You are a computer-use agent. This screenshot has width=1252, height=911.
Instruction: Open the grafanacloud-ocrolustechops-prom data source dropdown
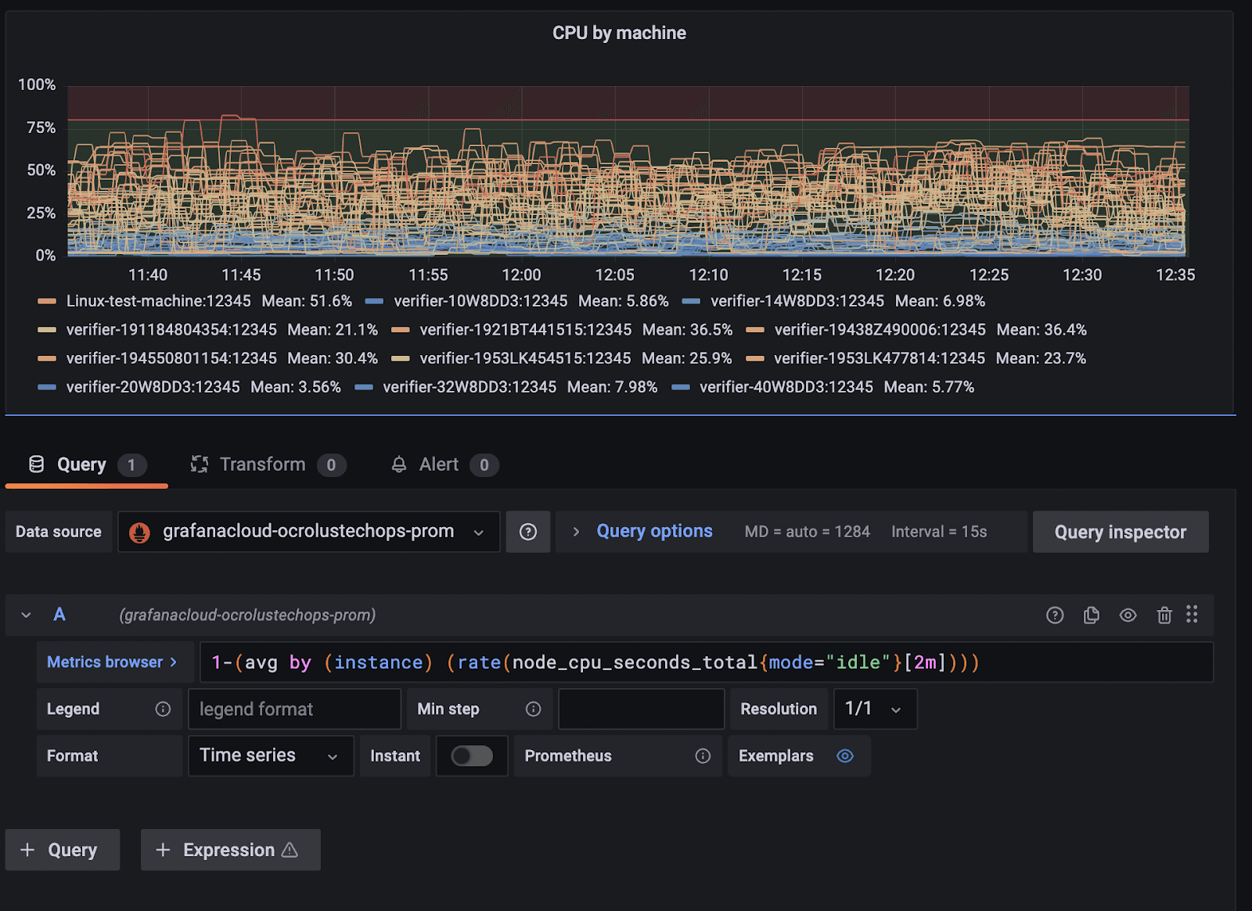coord(308,532)
